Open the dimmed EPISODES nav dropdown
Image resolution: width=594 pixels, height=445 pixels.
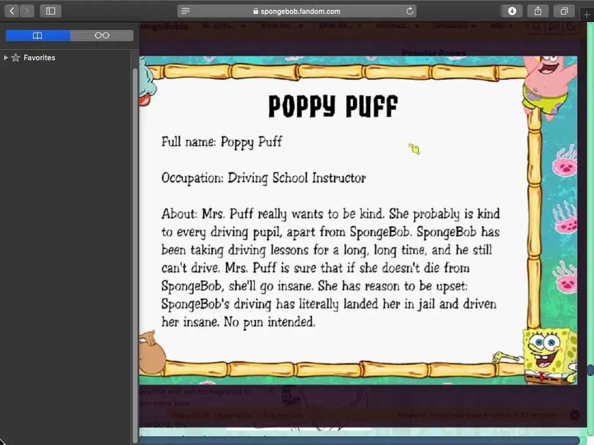pyautogui.click(x=455, y=25)
